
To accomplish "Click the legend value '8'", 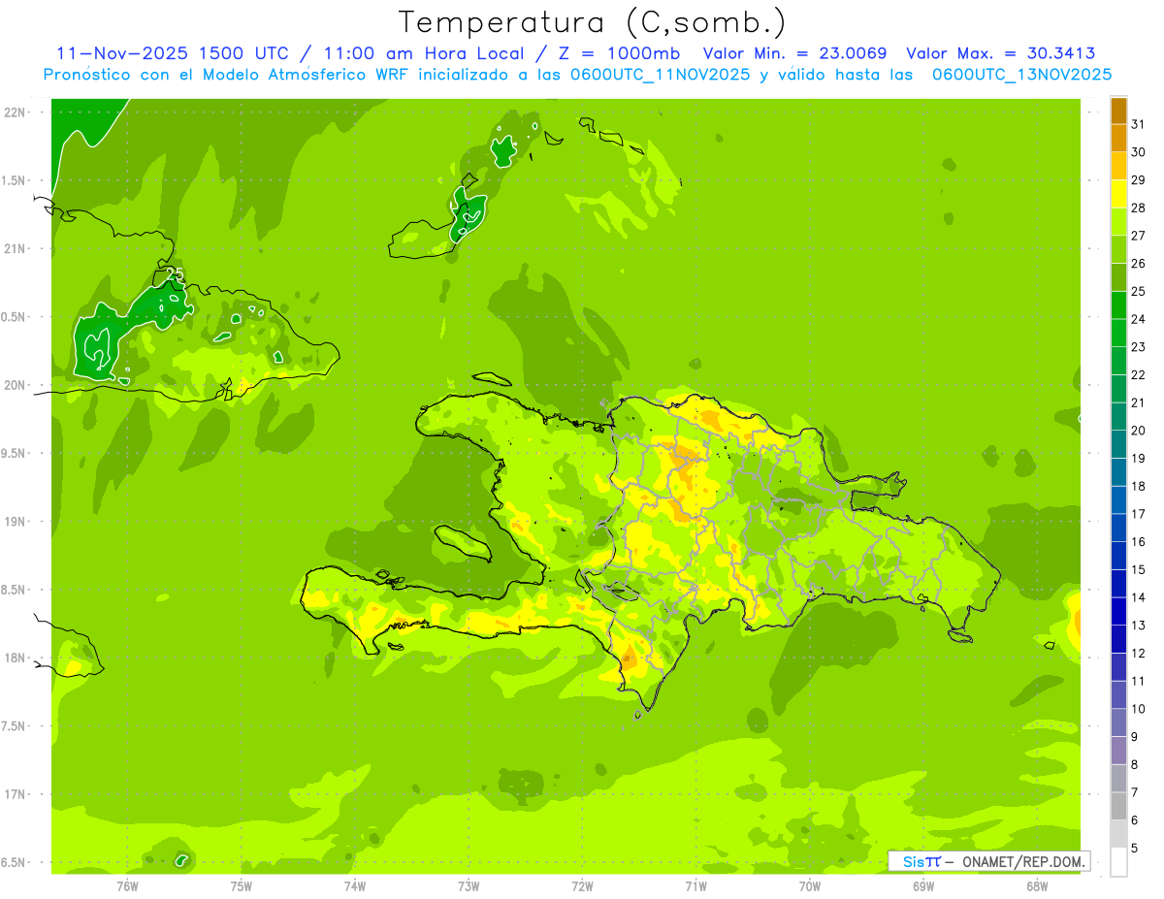I will (x=1134, y=765).
